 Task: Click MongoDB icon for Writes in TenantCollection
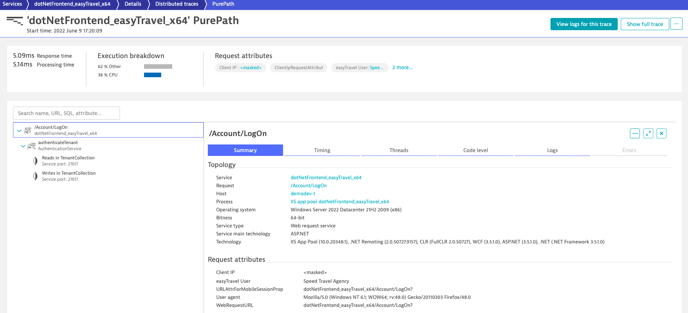pyautogui.click(x=35, y=176)
